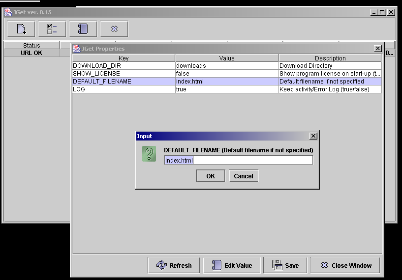Select the DOWNLOAD_DIR key cell
Image resolution: width=402 pixels, height=280 pixels.
[124, 66]
